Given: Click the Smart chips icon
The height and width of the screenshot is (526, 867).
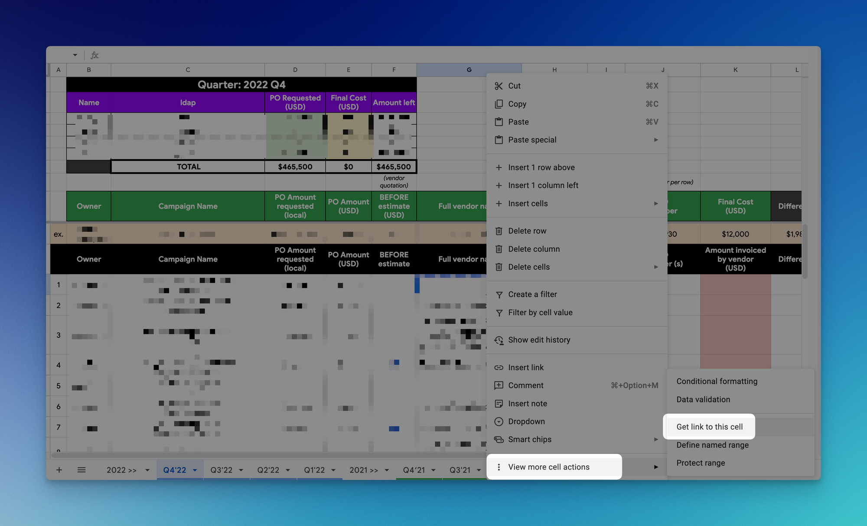Looking at the screenshot, I should pos(499,440).
